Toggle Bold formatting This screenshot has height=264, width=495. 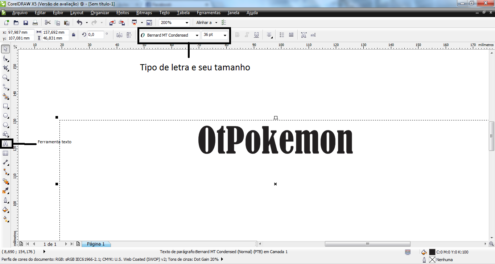tap(238, 35)
